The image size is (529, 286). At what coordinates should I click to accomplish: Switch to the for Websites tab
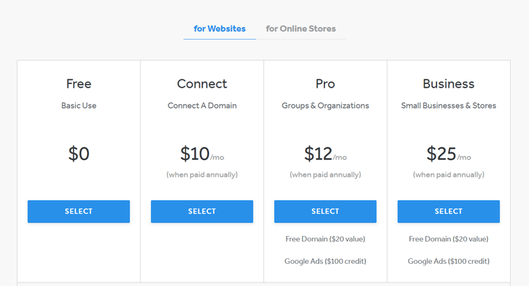(219, 29)
